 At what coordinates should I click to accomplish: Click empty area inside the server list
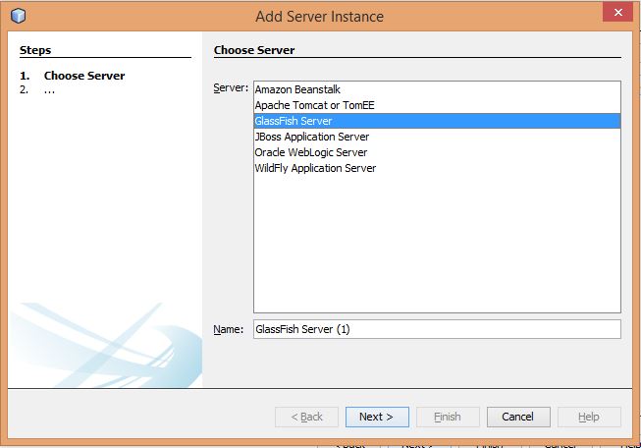(x=437, y=246)
